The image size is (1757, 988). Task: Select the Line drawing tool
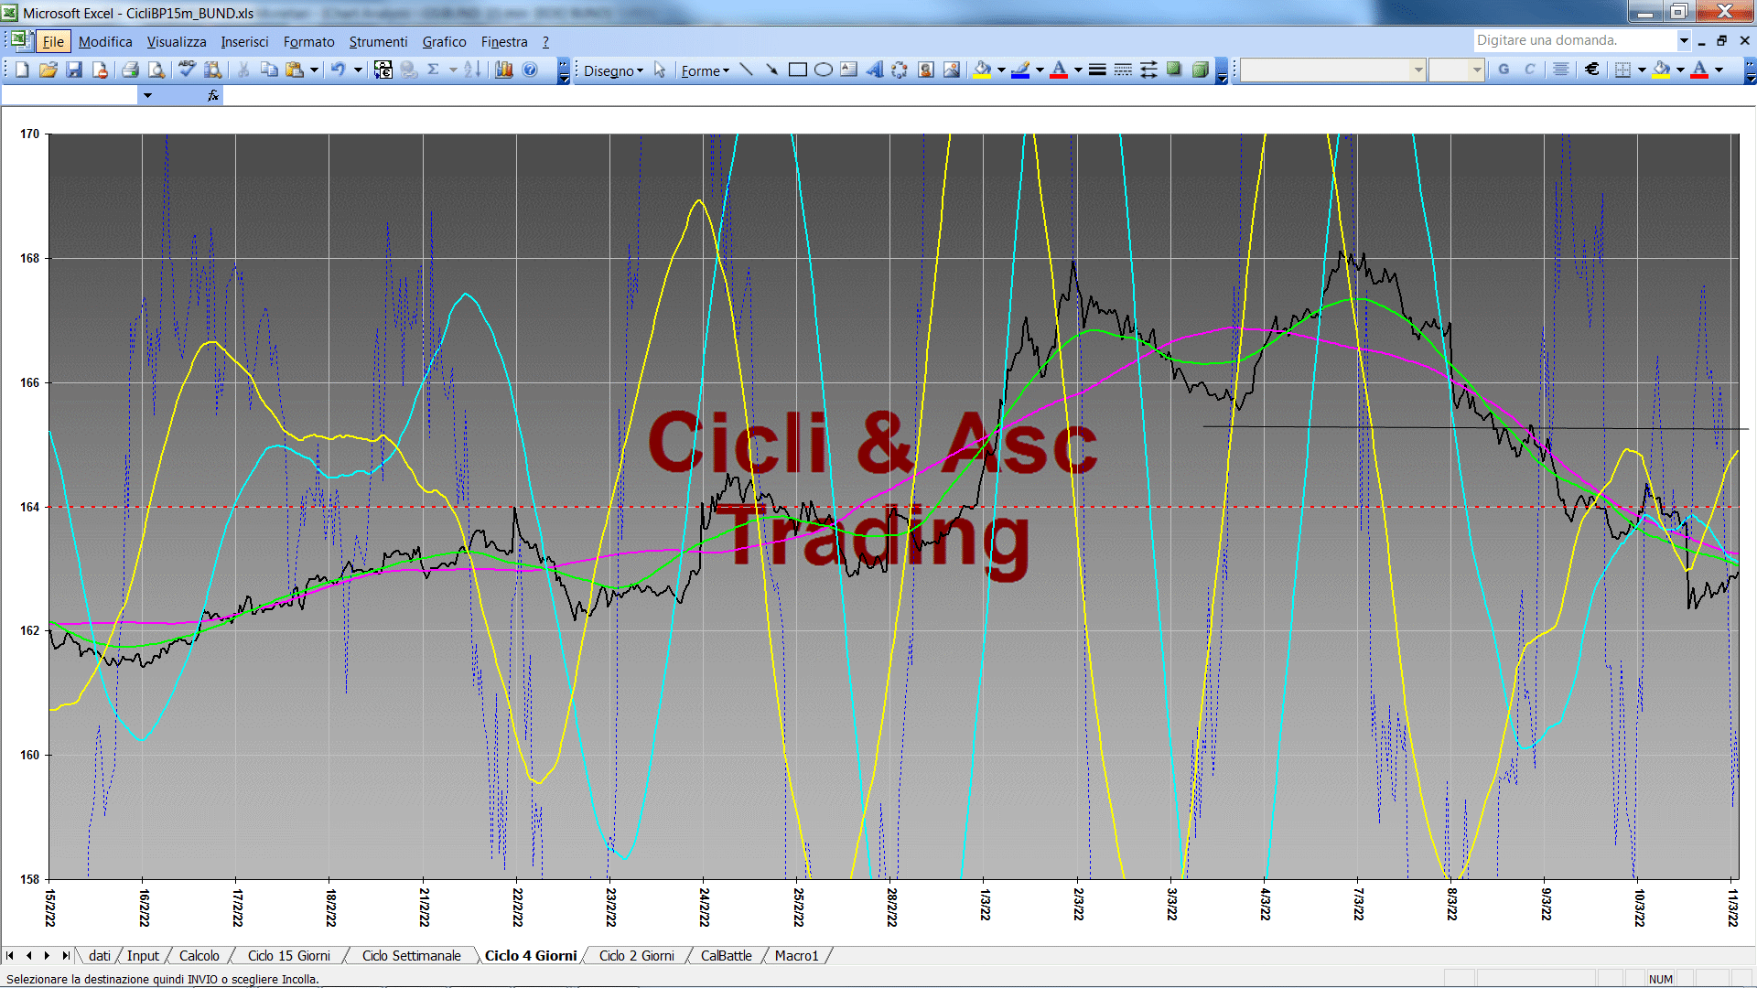[747, 70]
